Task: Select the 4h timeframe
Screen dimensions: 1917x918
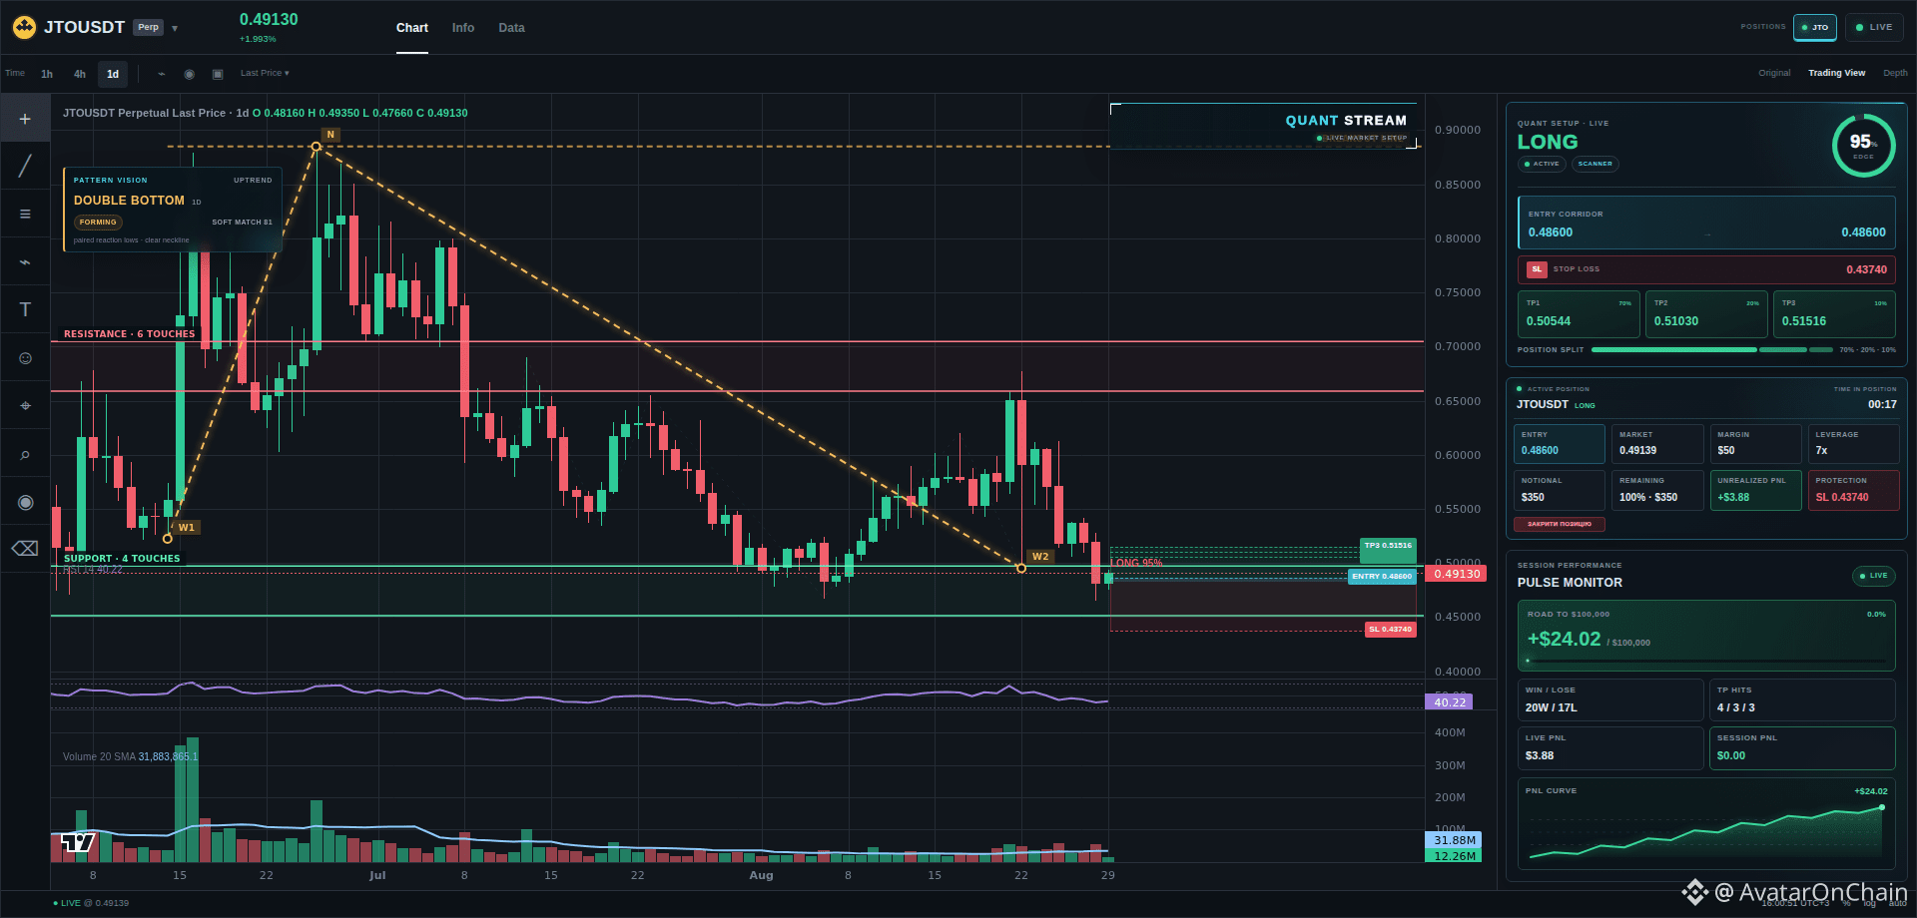Action: coord(80,74)
